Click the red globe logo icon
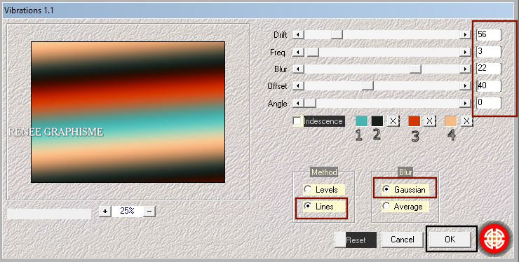519x262 pixels. (495, 239)
